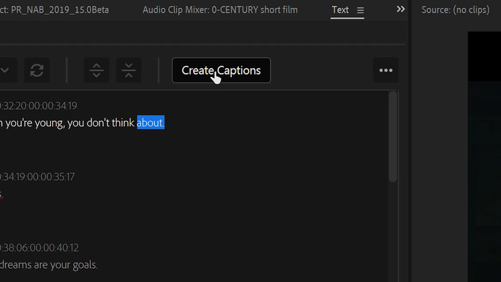Click the re-transcribe refresh icon
This screenshot has width=501, height=282.
click(37, 70)
